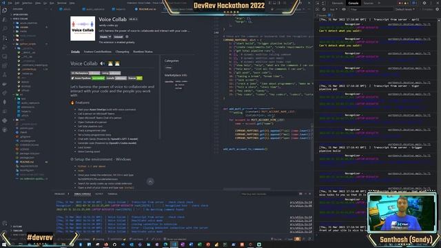Collapse the VOICE COLLAB root folder
The height and width of the screenshot is (248, 441).
(x=20, y=19)
